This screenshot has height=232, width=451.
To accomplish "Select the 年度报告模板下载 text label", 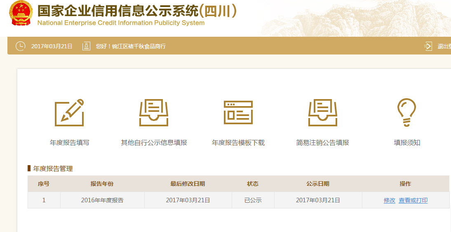I will 238,143.
